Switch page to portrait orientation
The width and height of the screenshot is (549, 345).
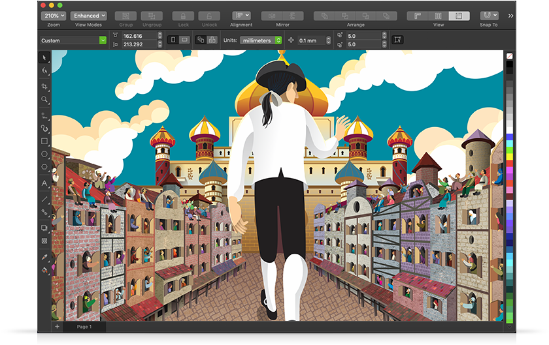[173, 40]
